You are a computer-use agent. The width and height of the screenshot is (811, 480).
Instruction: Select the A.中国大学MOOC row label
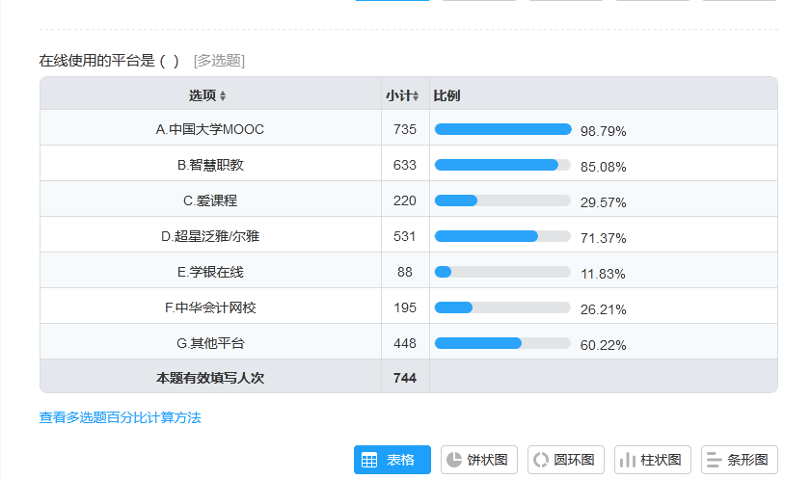point(209,129)
